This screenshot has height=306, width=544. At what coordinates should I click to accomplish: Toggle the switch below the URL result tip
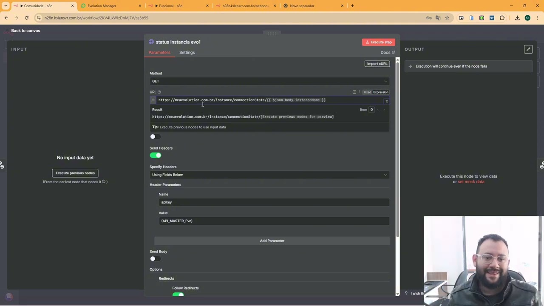(155, 136)
